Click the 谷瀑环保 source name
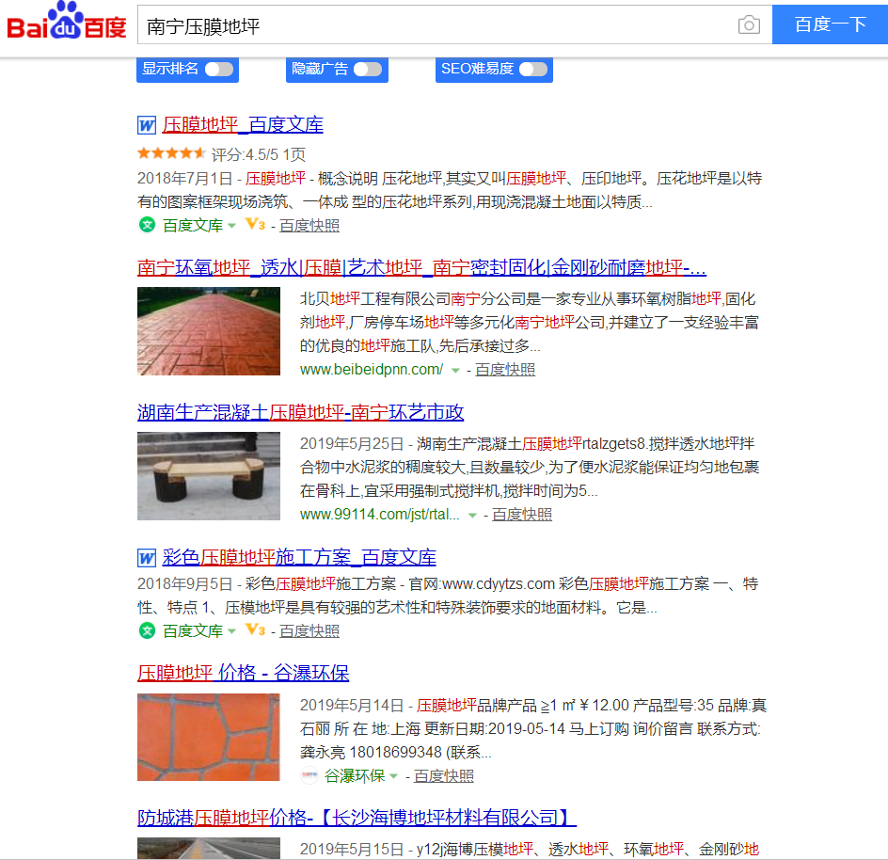Image resolution: width=888 pixels, height=860 pixels. tap(355, 776)
